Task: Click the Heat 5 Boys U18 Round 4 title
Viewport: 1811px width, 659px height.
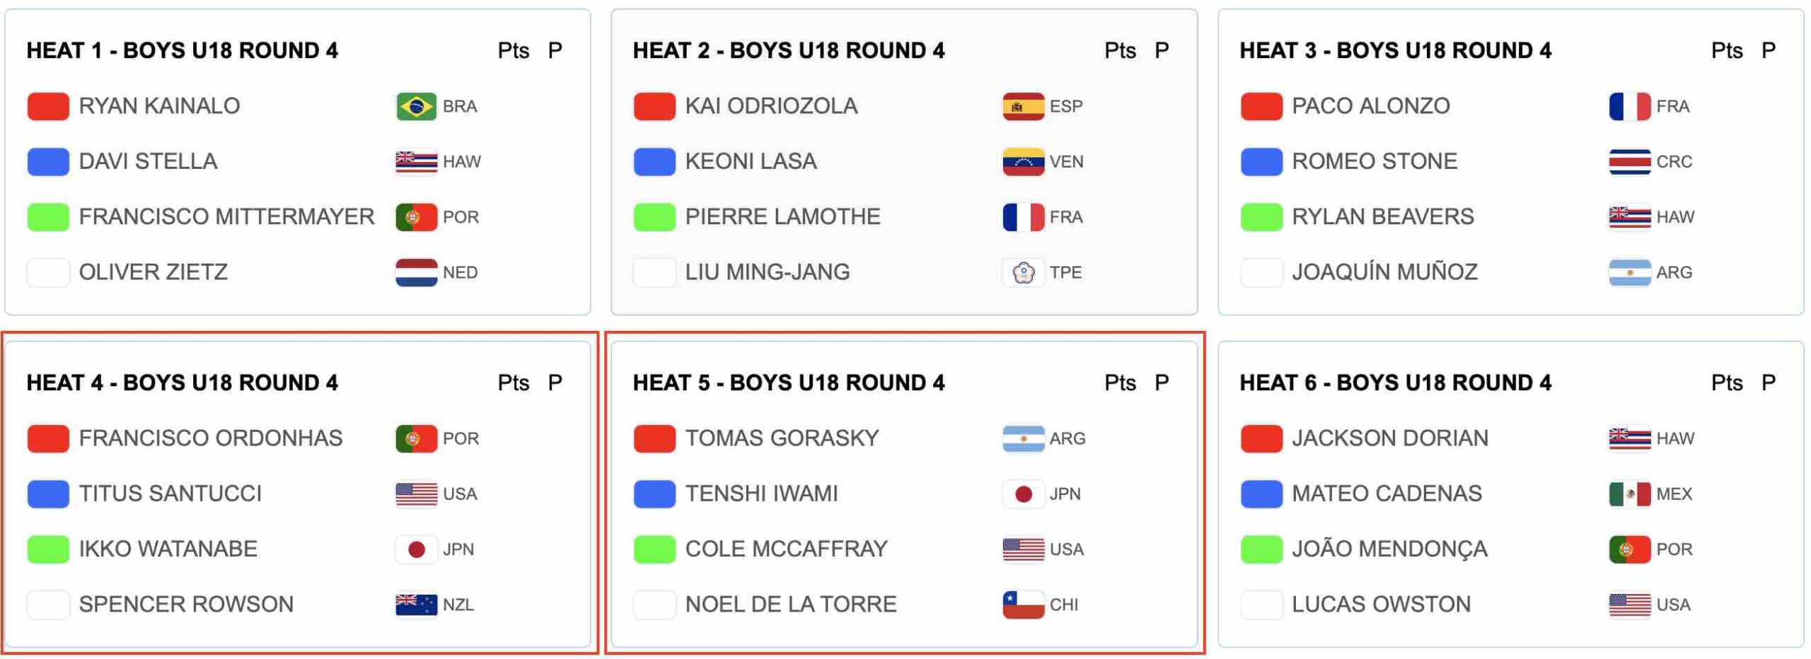Action: [x=788, y=383]
